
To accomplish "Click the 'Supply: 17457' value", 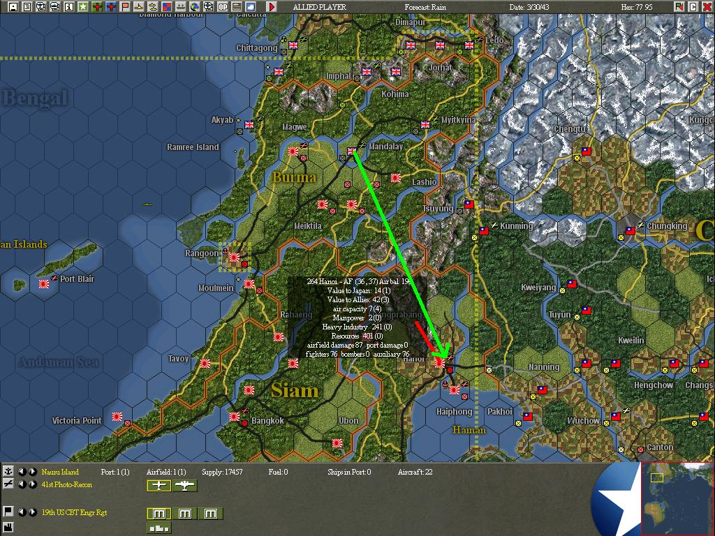I will coord(222,472).
